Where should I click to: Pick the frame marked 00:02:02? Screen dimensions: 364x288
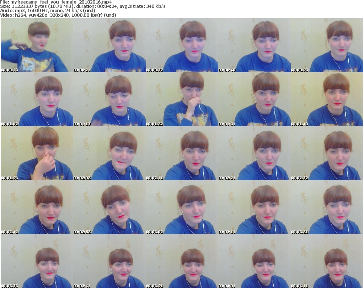click(x=109, y=153)
